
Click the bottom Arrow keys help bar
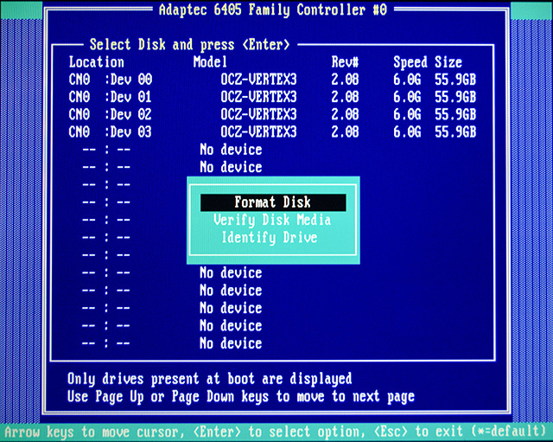[x=276, y=432]
